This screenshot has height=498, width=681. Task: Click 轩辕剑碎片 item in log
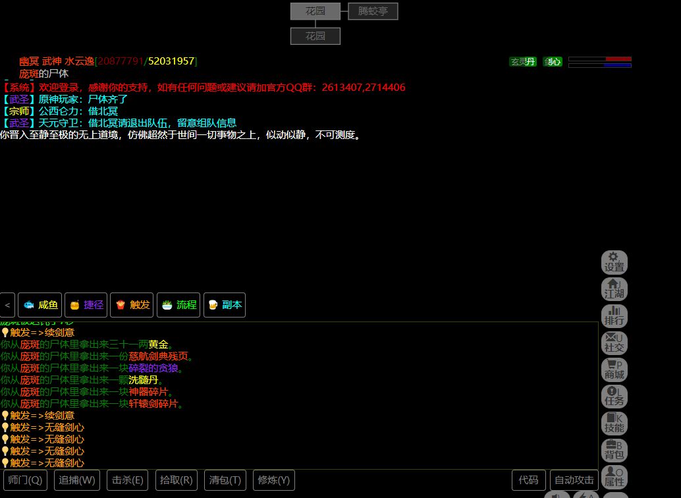click(x=153, y=404)
